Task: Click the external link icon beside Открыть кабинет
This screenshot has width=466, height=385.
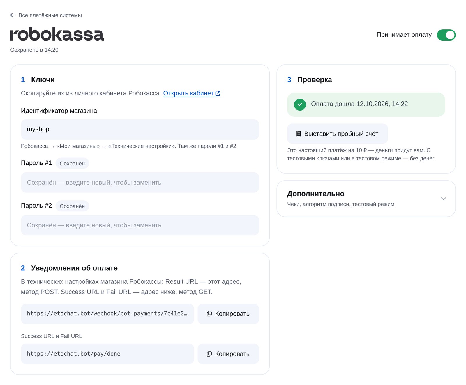Action: pos(218,94)
